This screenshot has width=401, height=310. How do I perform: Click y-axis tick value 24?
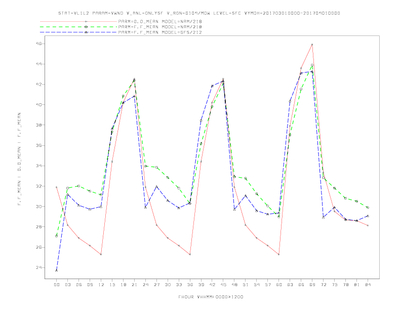[39, 267]
